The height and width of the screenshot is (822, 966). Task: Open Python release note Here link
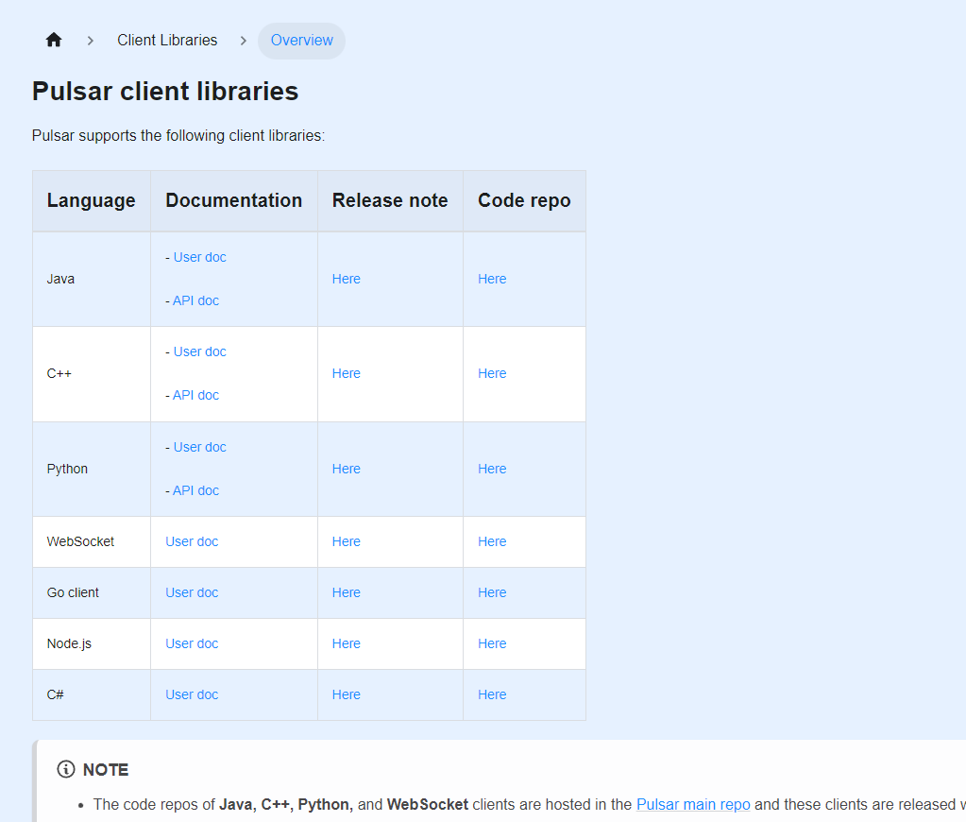pyautogui.click(x=347, y=469)
